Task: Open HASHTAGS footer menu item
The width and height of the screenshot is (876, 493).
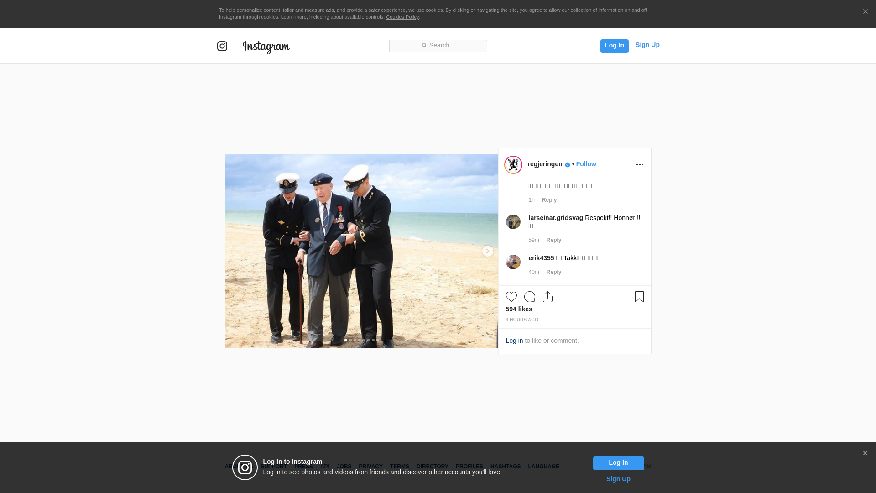Action: (505, 467)
